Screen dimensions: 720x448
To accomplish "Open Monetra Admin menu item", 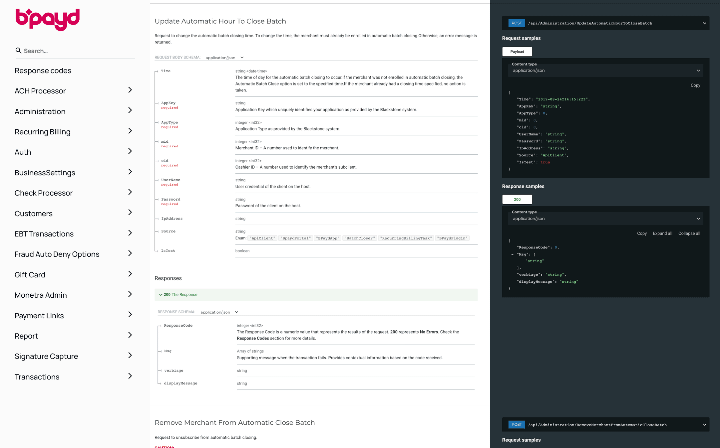I will pos(41,295).
